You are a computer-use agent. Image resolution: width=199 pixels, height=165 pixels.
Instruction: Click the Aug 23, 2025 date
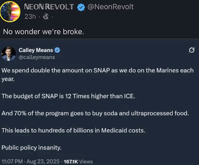[x=44, y=161]
